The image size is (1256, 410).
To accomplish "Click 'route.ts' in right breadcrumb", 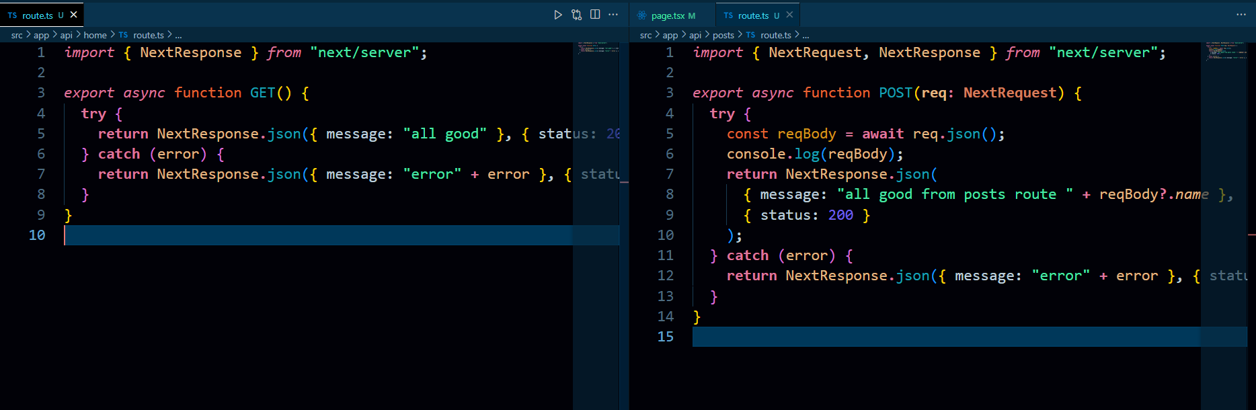I will 776,35.
